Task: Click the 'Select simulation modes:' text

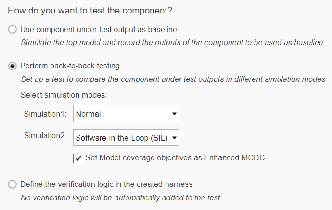Action: pos(64,95)
